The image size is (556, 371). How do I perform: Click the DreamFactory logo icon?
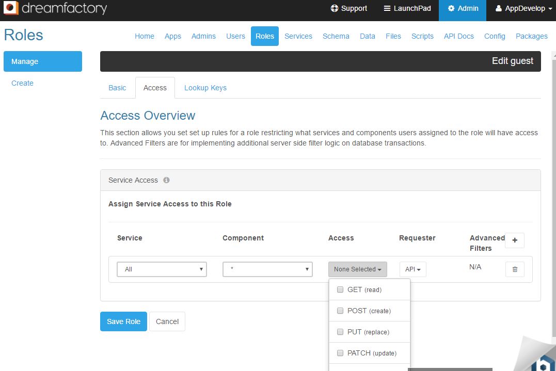(11, 8)
